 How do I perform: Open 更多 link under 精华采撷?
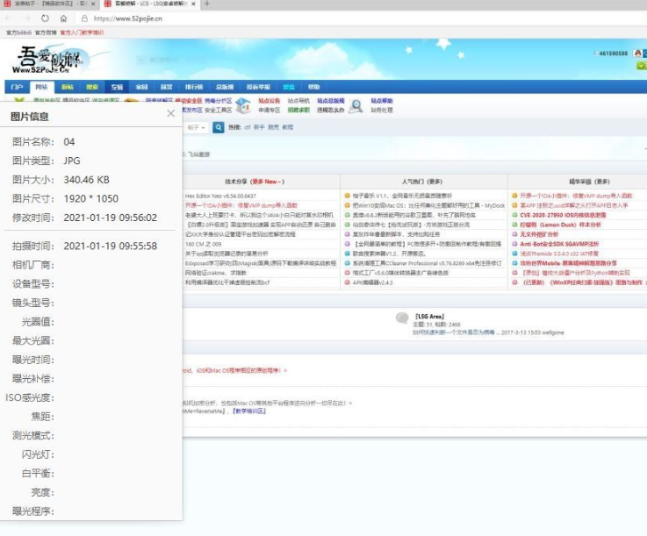click(602, 182)
